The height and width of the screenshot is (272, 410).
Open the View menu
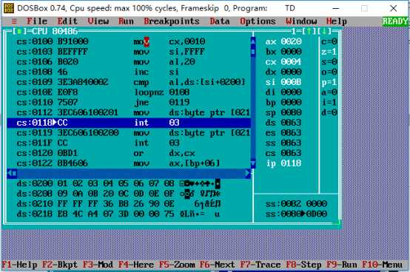(98, 21)
